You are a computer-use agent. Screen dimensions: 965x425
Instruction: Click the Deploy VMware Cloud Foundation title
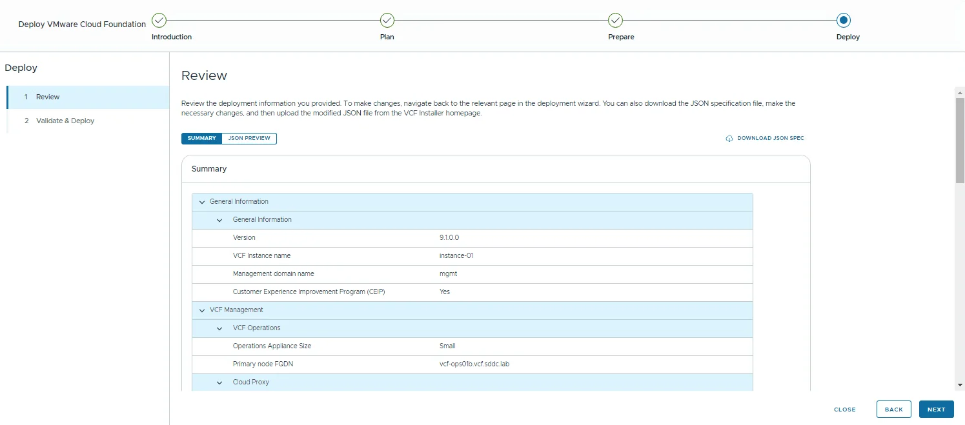pos(82,25)
